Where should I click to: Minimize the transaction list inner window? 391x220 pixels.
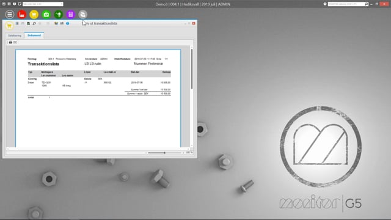point(185,23)
